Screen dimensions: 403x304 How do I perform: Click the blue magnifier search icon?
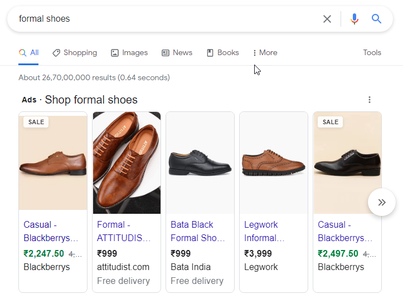pos(376,19)
